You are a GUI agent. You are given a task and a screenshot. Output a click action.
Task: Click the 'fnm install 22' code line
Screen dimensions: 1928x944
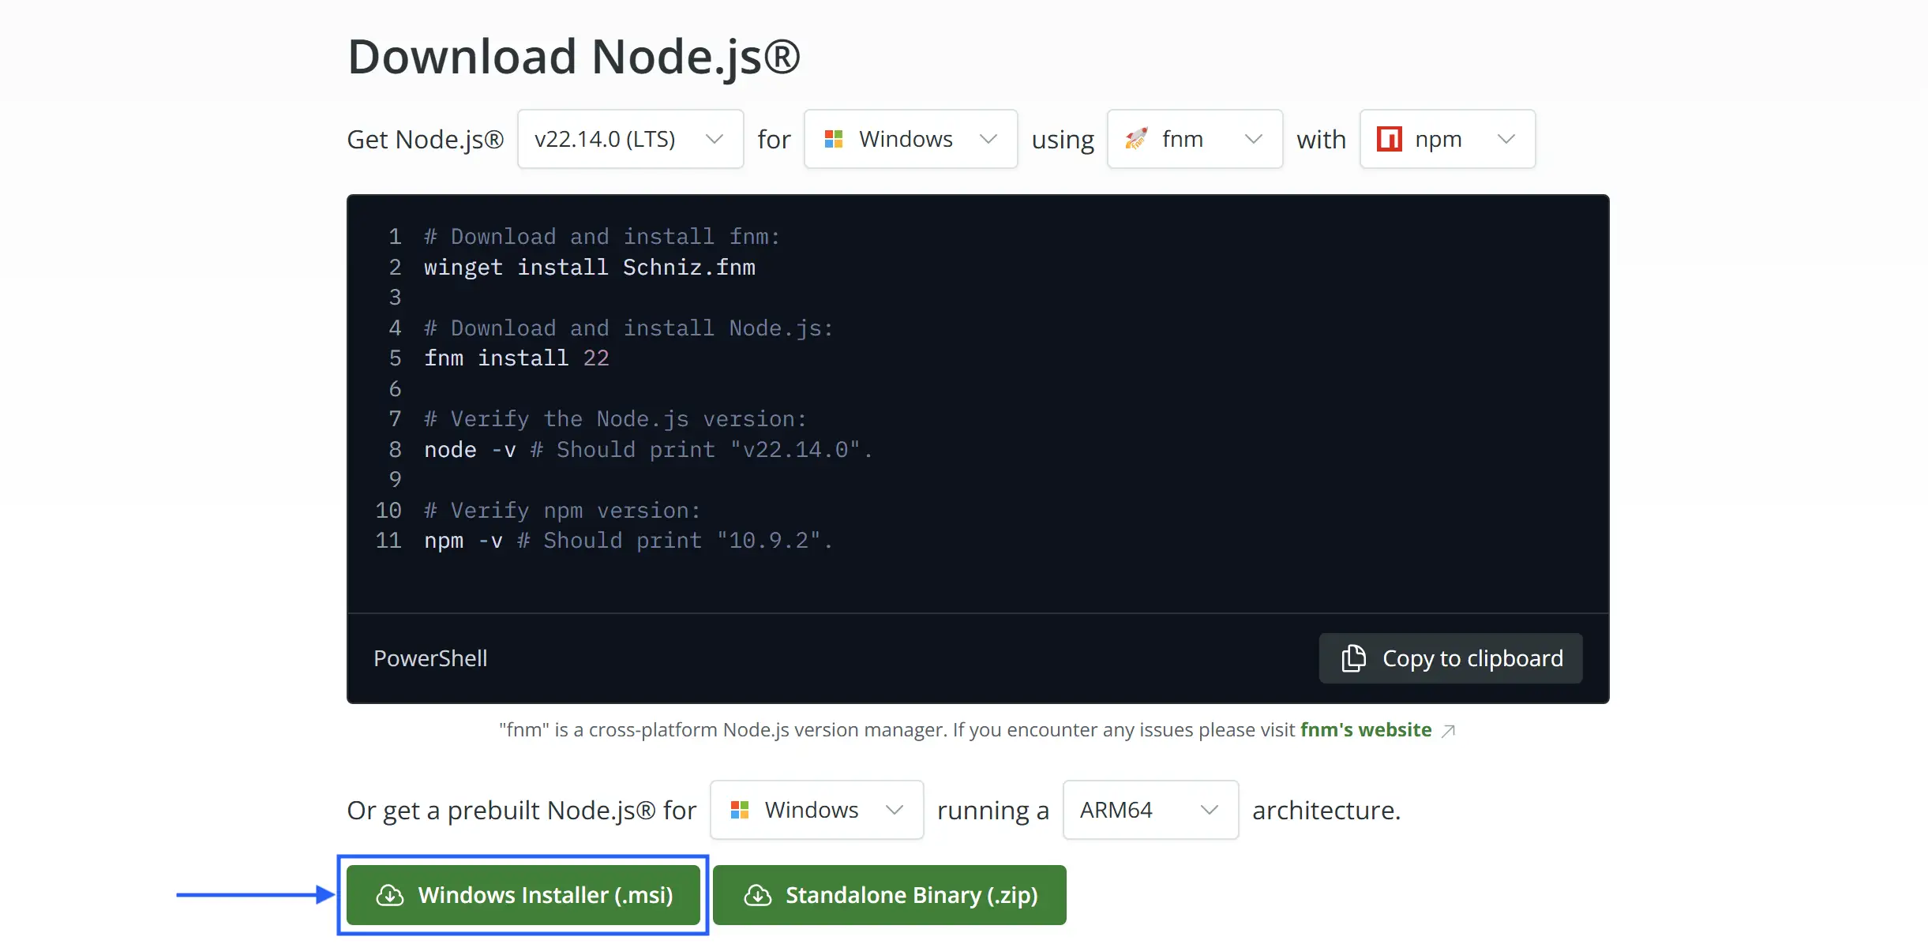coord(516,358)
